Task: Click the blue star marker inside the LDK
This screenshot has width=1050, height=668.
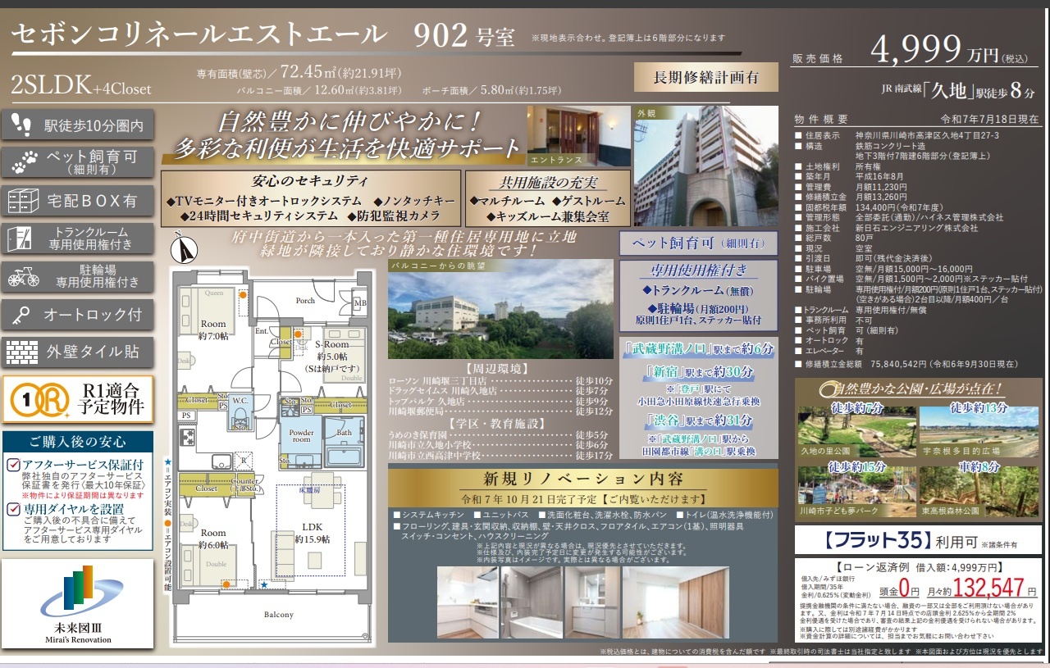Action: [264, 584]
